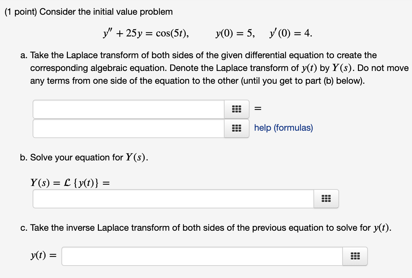Screen dimensions: 412x278
Task: Follow the formulas help link below the equals sign
Action: pos(283,127)
